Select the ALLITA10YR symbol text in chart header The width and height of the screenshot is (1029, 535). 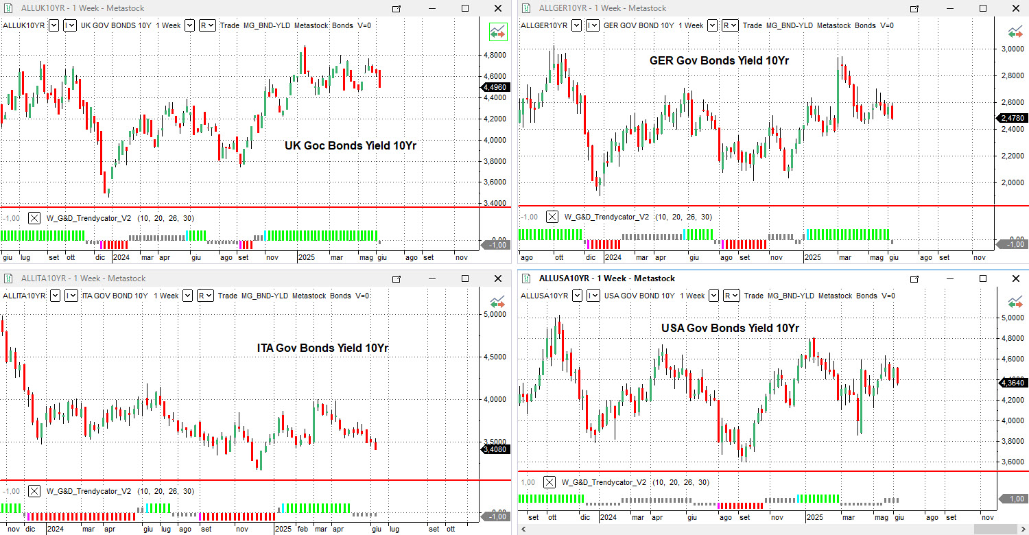point(25,296)
